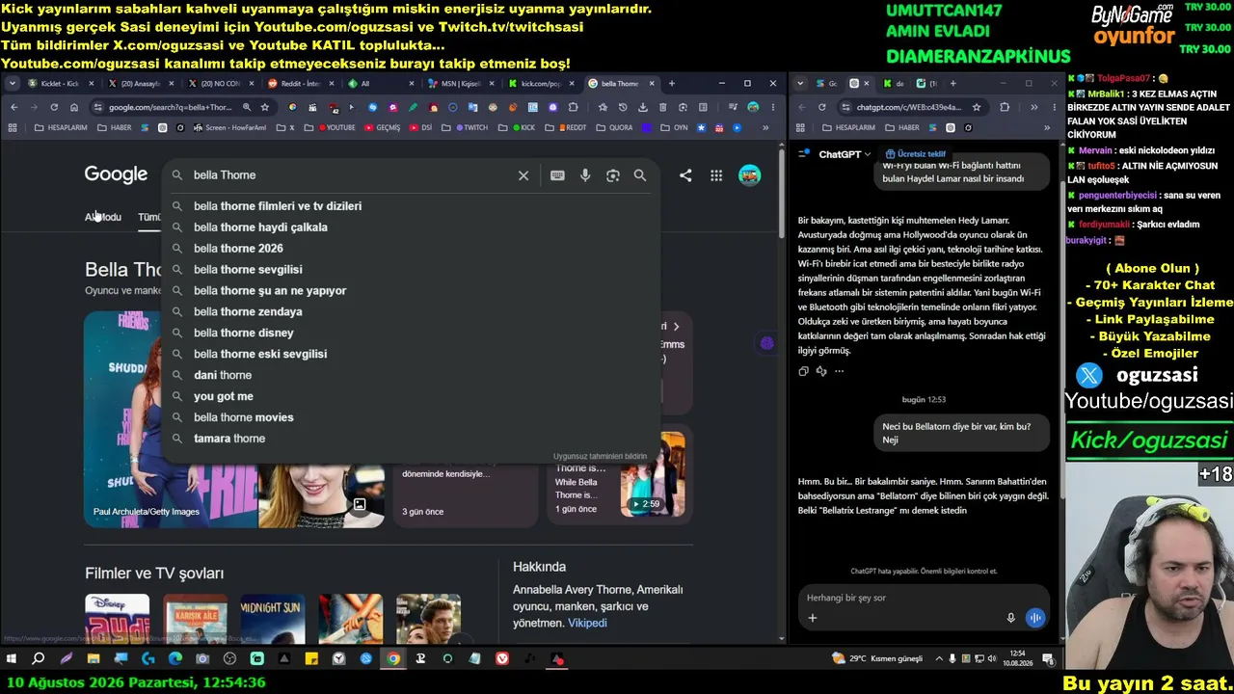Screen dimensions: 1234x694
Task: Open the Windows Start menu
Action: coord(12,659)
